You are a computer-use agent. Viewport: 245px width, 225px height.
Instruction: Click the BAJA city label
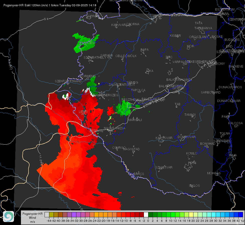233,155
